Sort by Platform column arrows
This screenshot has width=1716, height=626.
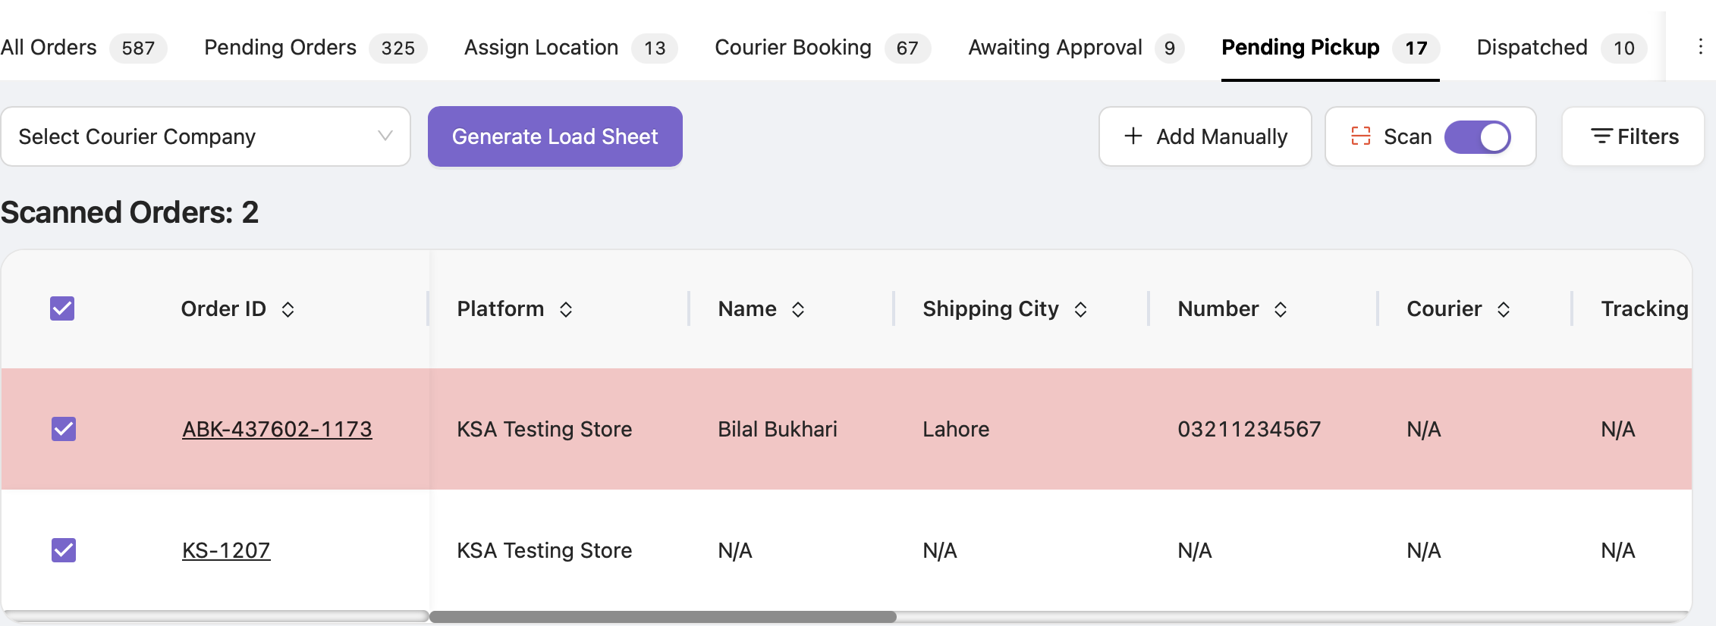point(566,309)
